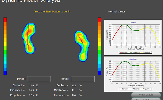Click the left foot 'Period:' label
Viewport: 163px width, 100px height.
click(x=21, y=79)
